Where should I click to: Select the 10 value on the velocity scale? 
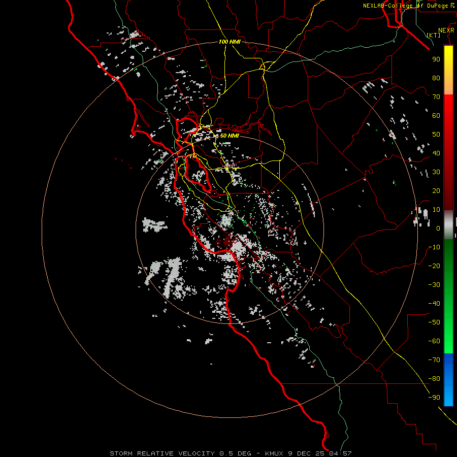(436, 210)
